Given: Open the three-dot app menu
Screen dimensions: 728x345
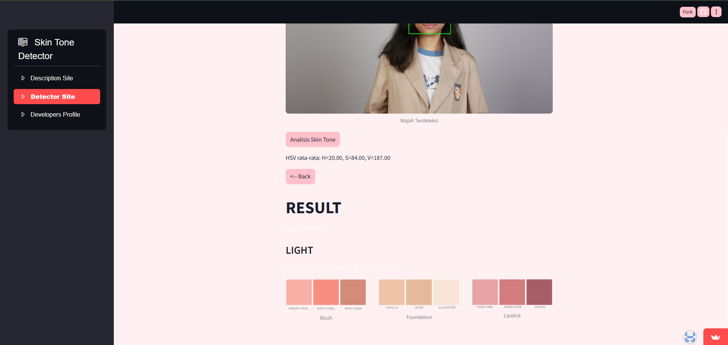Looking at the screenshot, I should click(x=716, y=12).
